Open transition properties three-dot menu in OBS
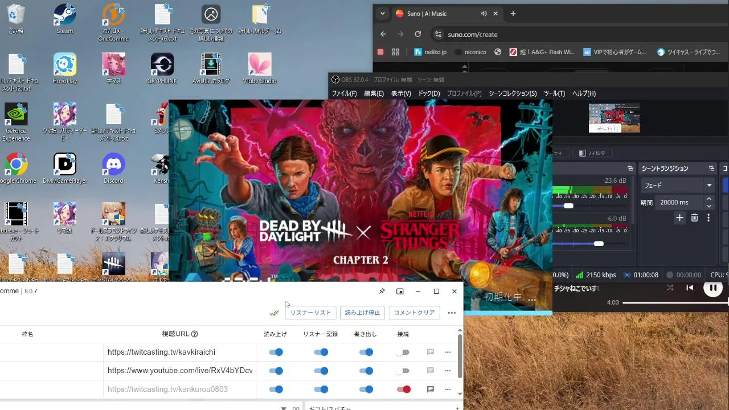Screen dimensions: 729x410 click(x=708, y=218)
